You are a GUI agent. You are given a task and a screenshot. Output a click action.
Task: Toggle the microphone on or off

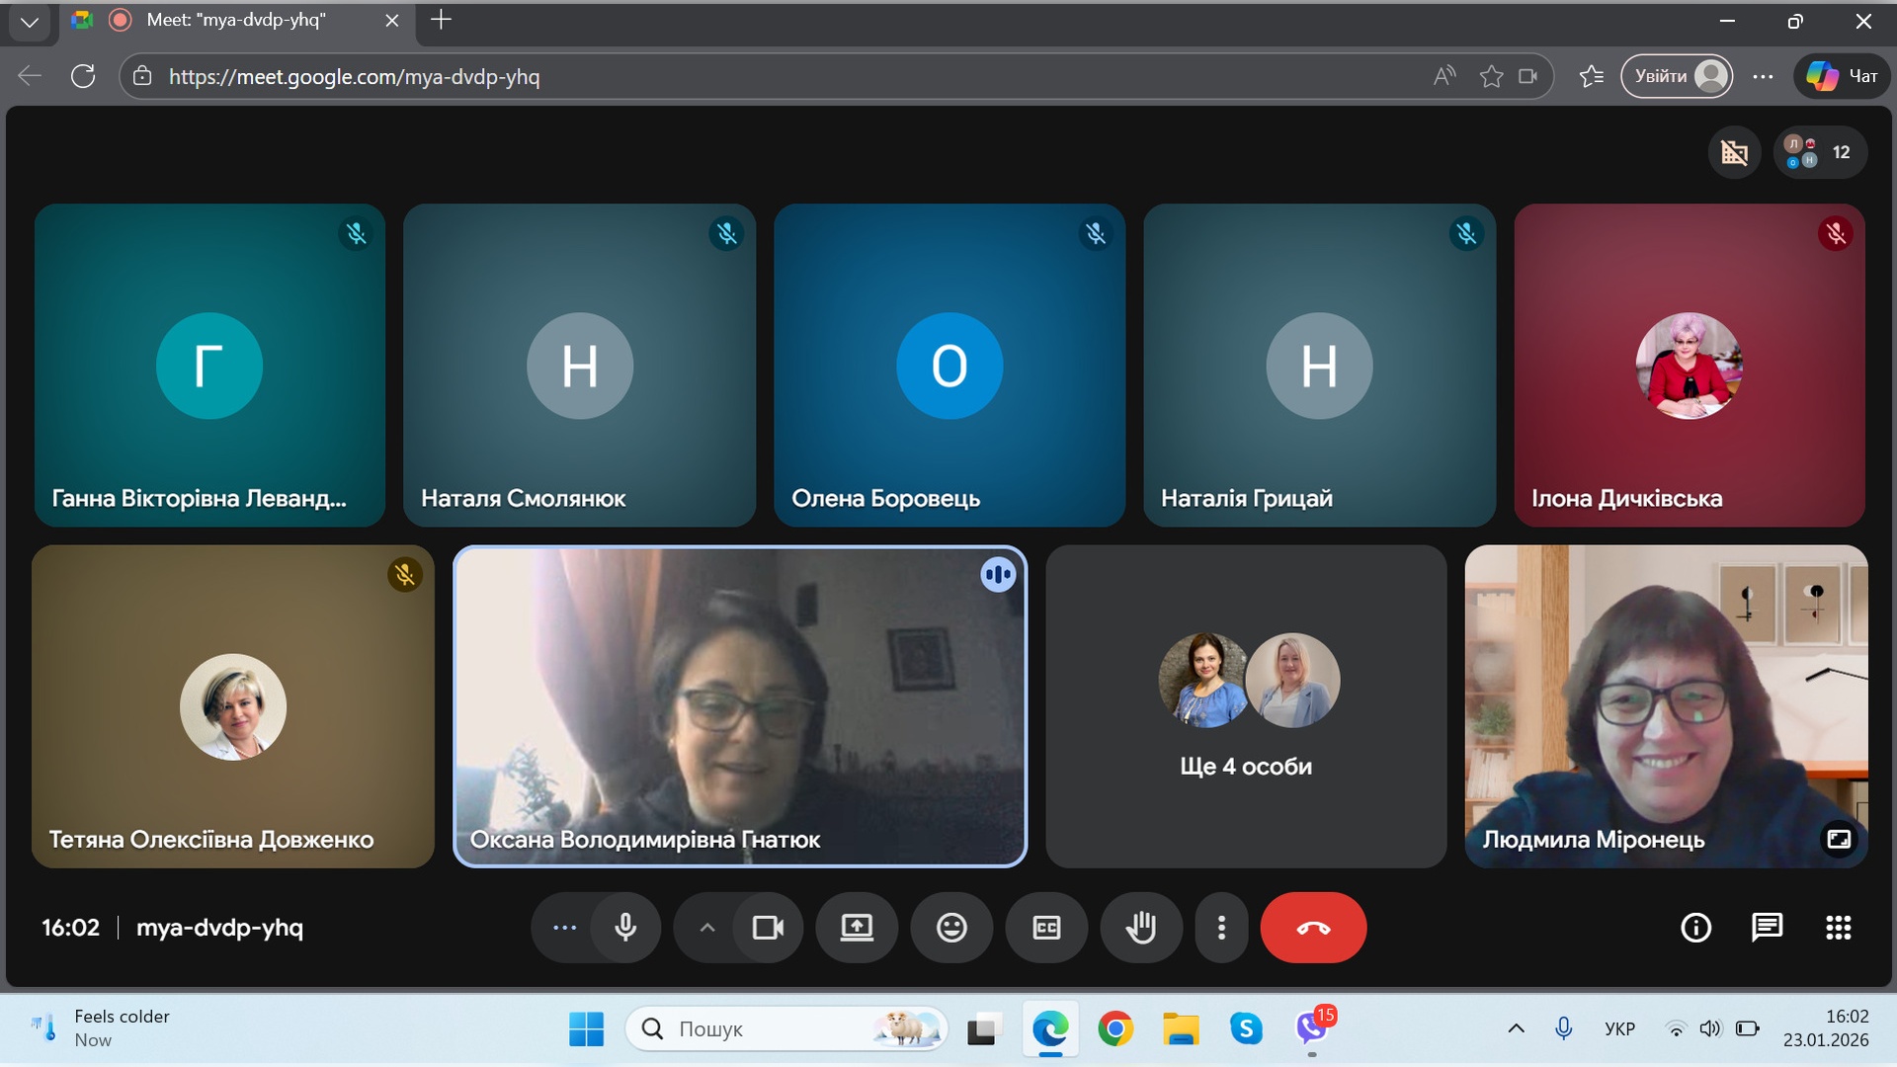625,928
